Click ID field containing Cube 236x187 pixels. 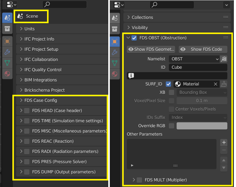pos(198,67)
